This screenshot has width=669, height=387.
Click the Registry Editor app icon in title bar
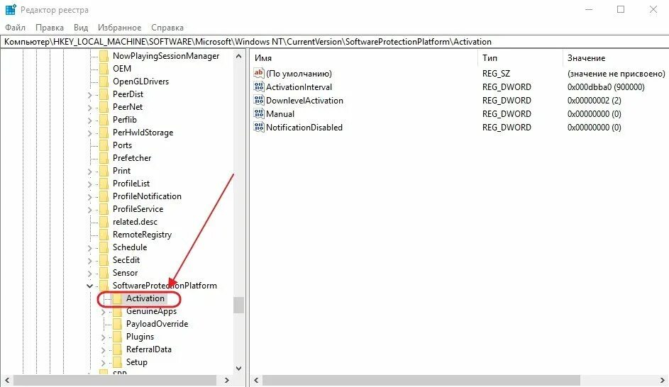pos(10,9)
